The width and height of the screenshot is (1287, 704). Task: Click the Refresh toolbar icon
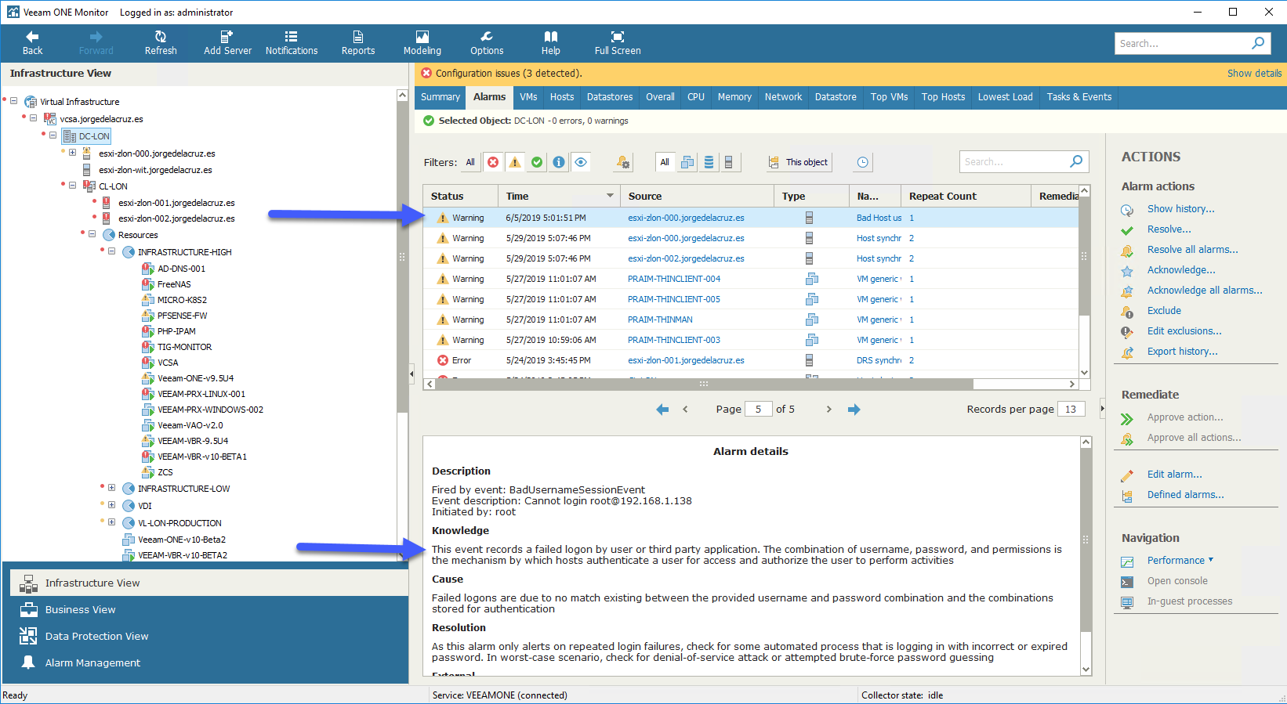pos(160,42)
